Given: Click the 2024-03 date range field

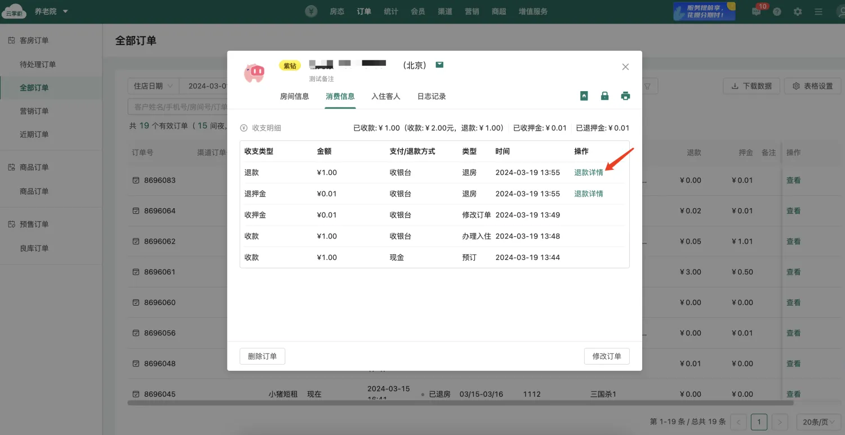Looking at the screenshot, I should point(203,86).
